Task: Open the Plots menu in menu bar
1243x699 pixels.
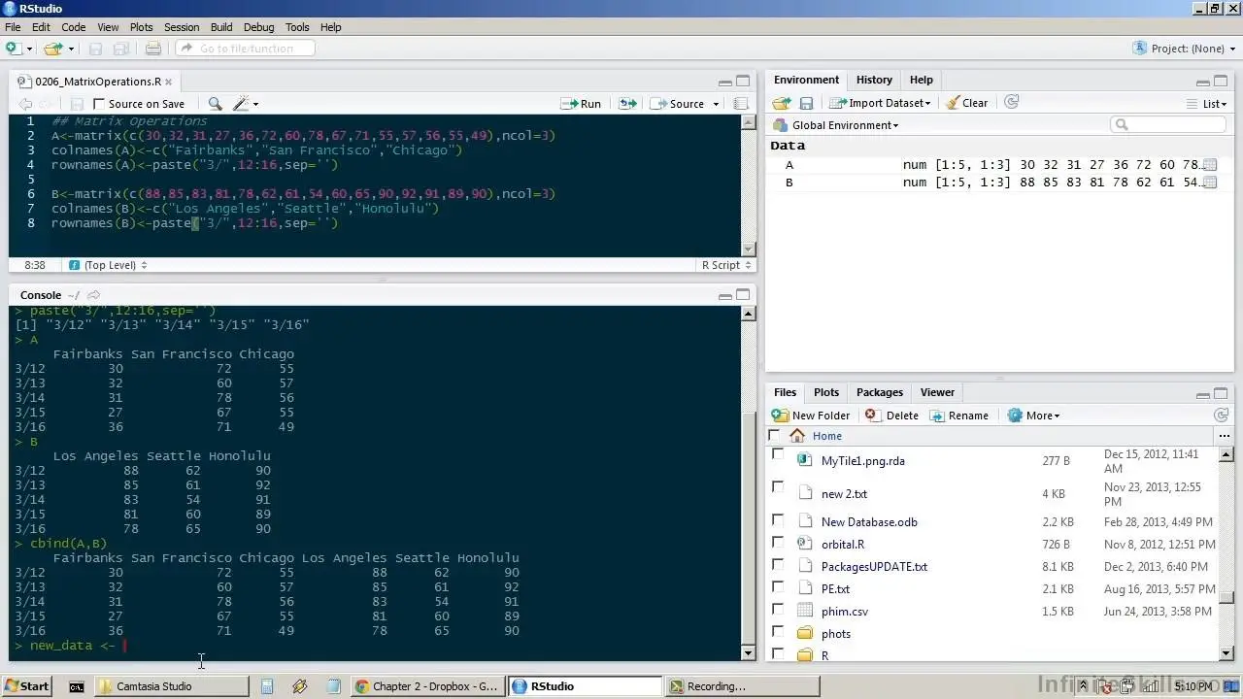Action: 141,27
